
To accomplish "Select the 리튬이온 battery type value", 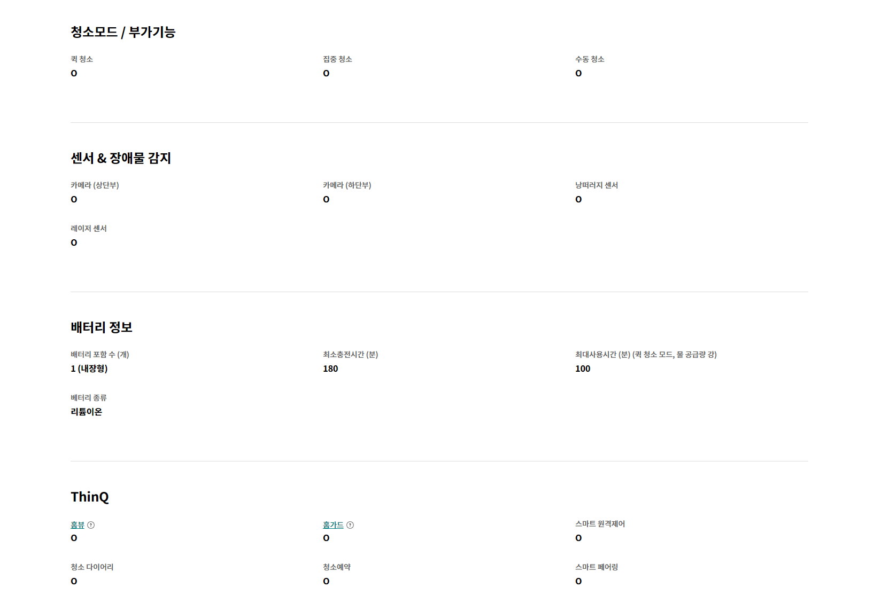I will pyautogui.click(x=87, y=412).
